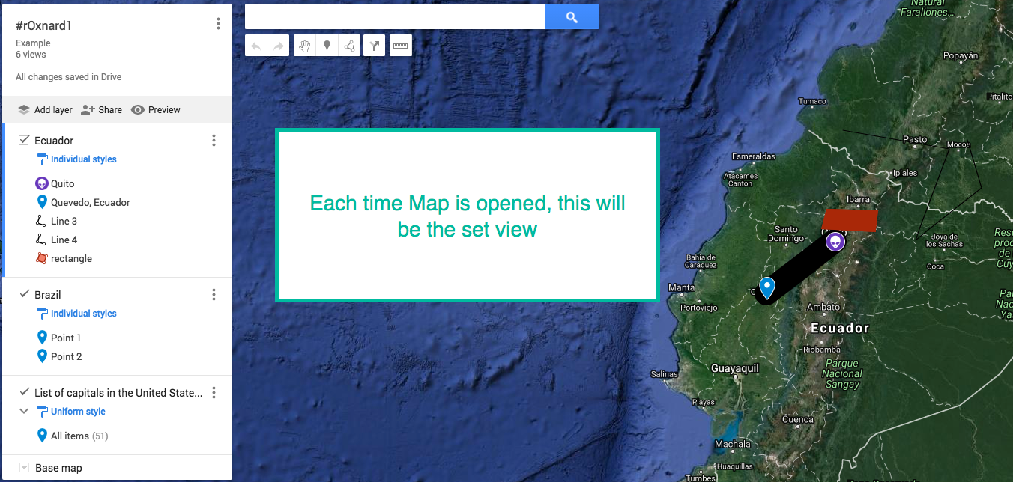Activate the Measure distances ruler tool
This screenshot has width=1013, height=482.
click(x=401, y=46)
